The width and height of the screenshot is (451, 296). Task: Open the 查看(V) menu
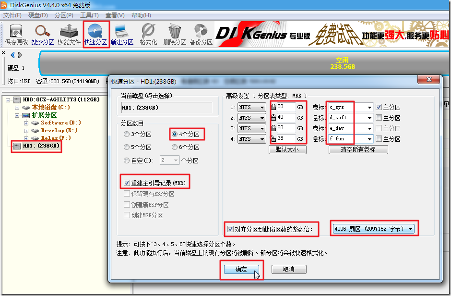pyautogui.click(x=115, y=15)
